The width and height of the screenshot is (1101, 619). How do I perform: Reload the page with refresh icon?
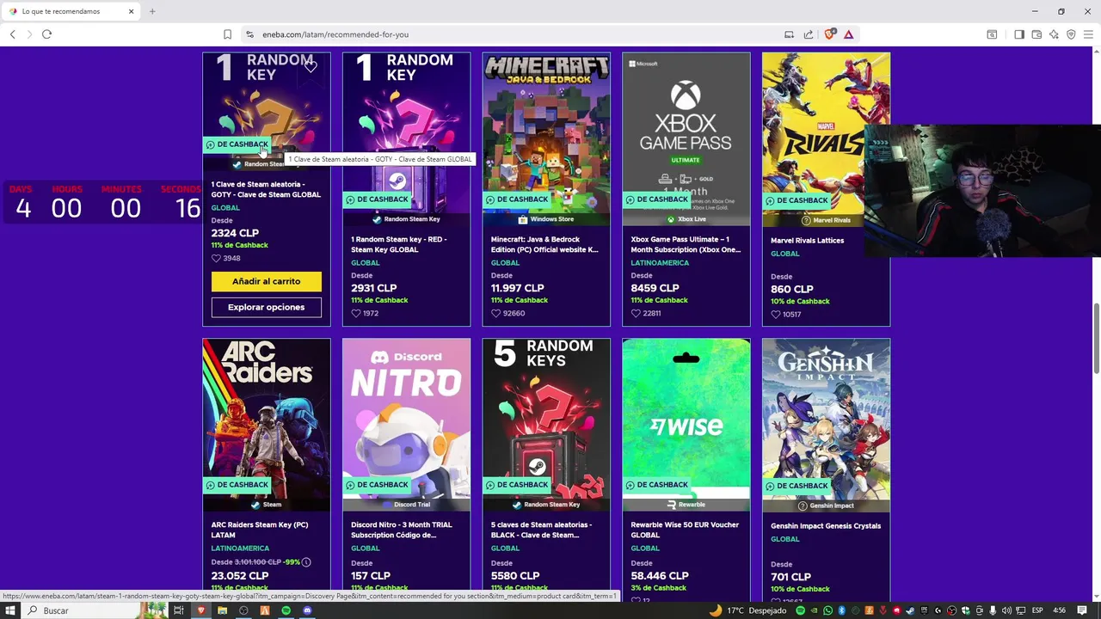coord(46,34)
